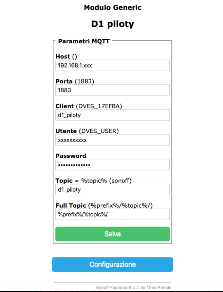This screenshot has width=223, height=292.
Task: Click the Modulo Generic heading
Action: tap(113, 7)
